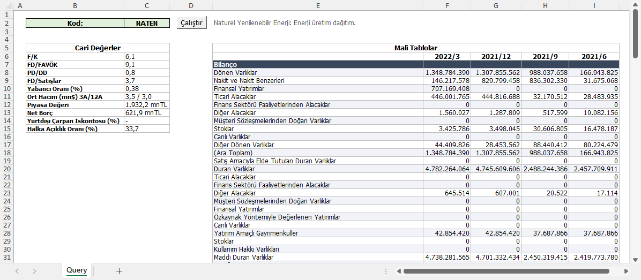The image size is (641, 280).
Task: Select Duran Varlıklar value 4.782.264.064
Action: [447, 169]
